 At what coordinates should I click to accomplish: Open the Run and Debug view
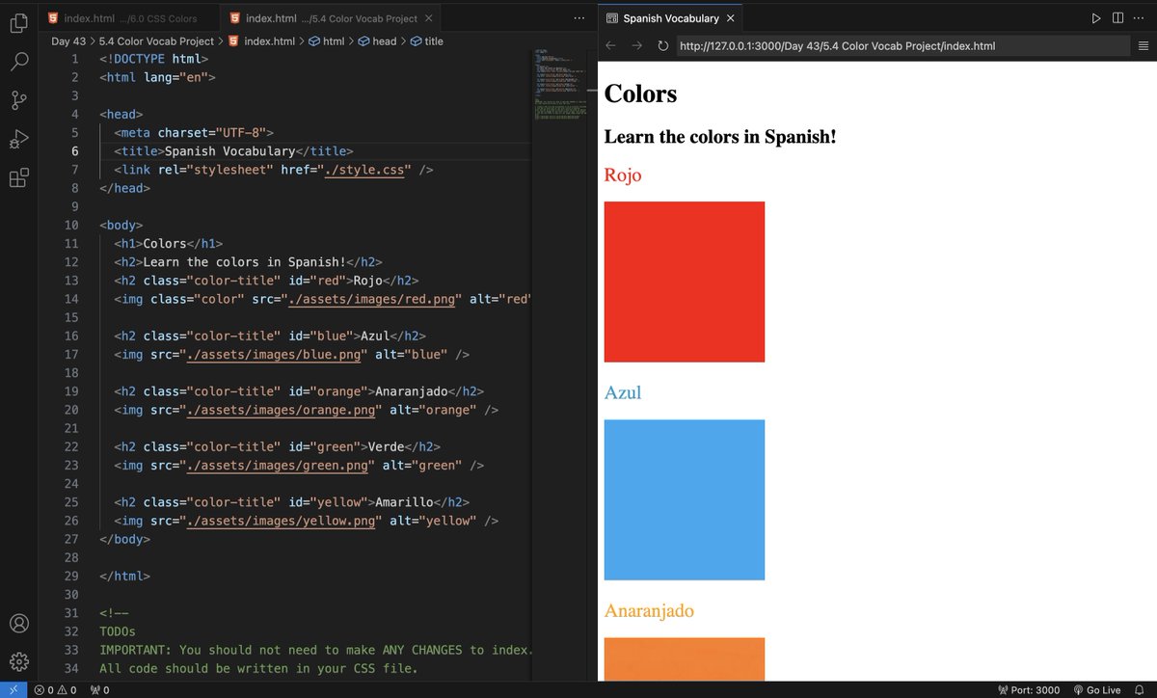[19, 140]
